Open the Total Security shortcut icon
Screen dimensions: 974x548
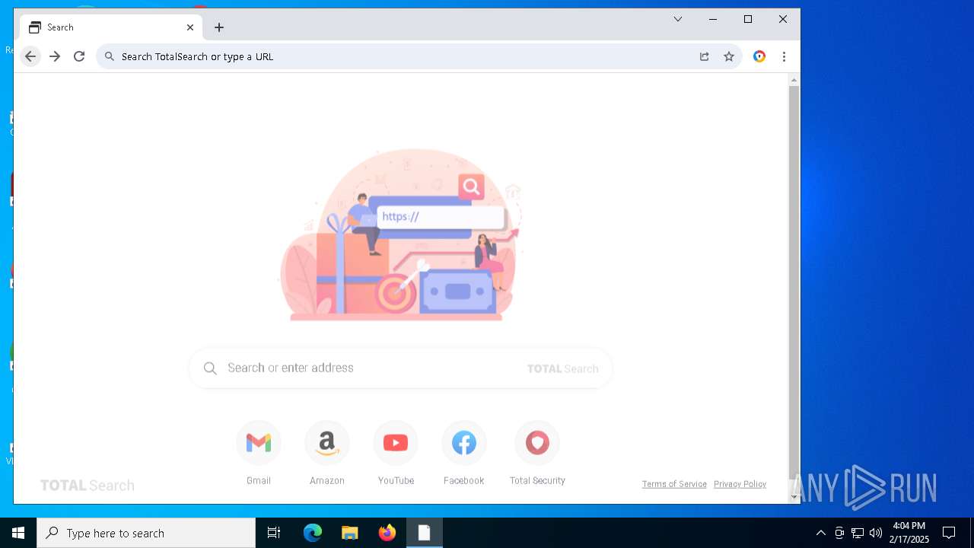pos(537,443)
